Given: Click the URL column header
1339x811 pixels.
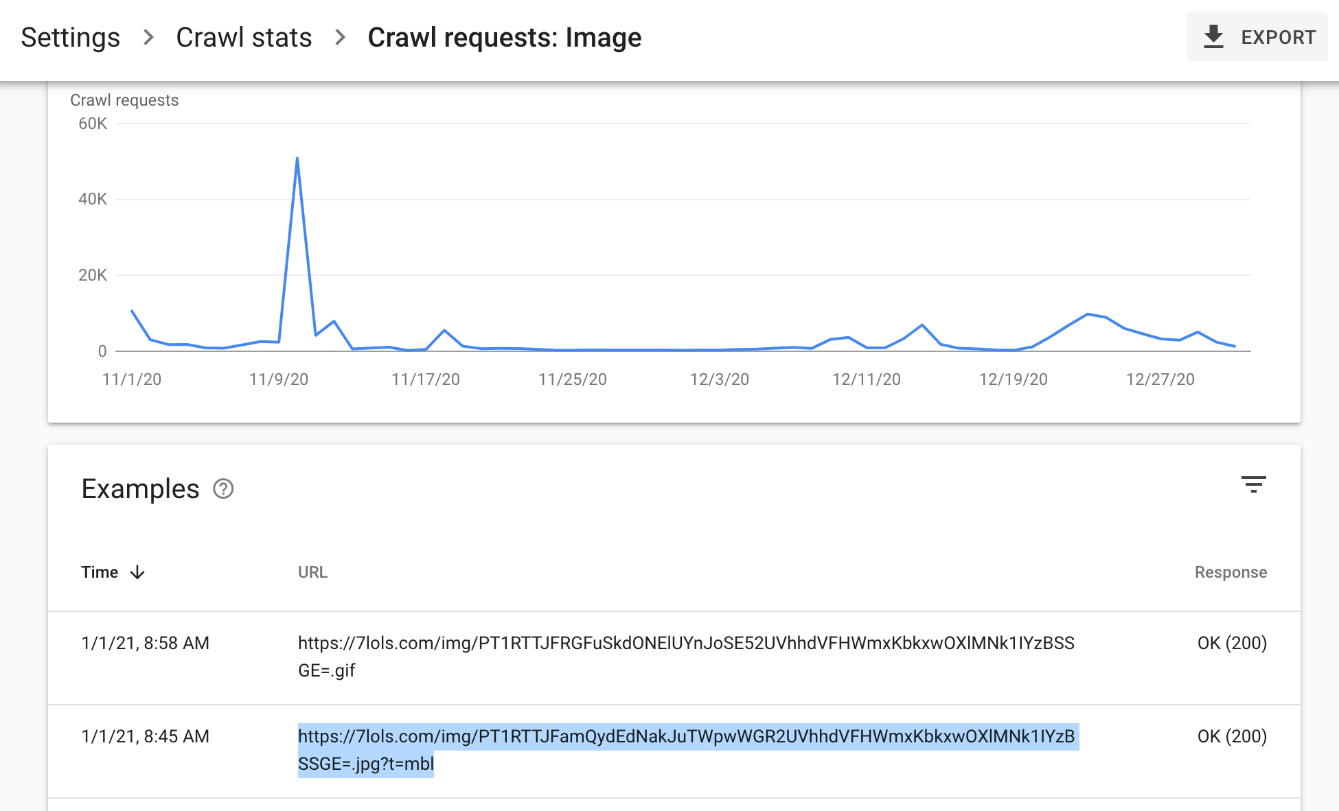Looking at the screenshot, I should (x=312, y=572).
